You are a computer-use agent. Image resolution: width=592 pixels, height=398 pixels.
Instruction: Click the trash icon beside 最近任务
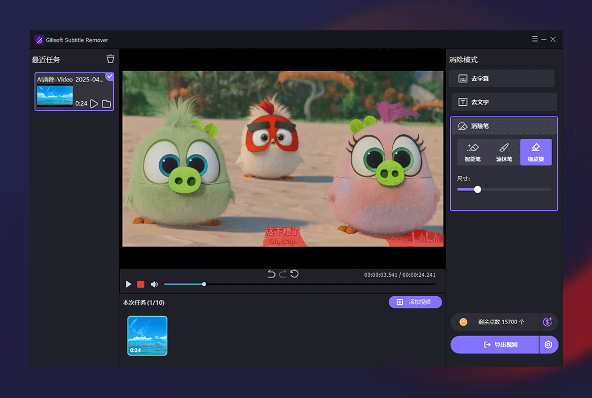[x=110, y=59]
